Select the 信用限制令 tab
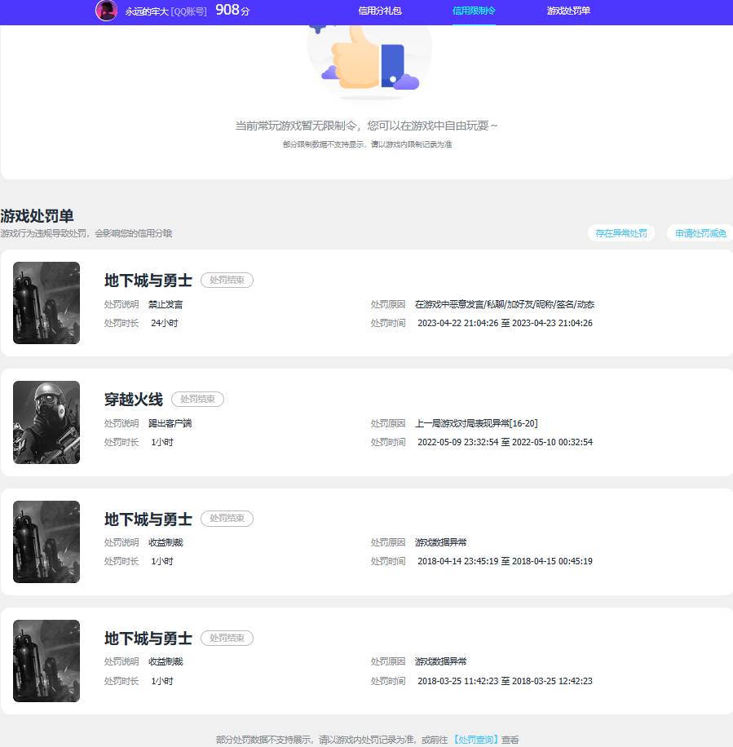This screenshot has height=747, width=733. pyautogui.click(x=474, y=11)
